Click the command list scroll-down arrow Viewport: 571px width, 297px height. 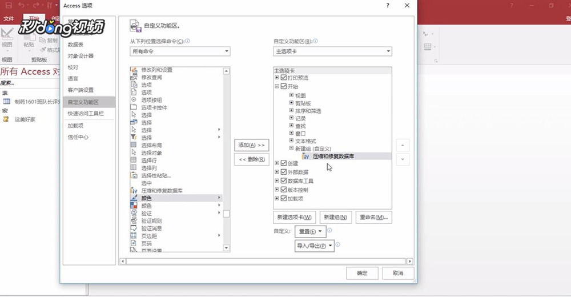coord(227,248)
